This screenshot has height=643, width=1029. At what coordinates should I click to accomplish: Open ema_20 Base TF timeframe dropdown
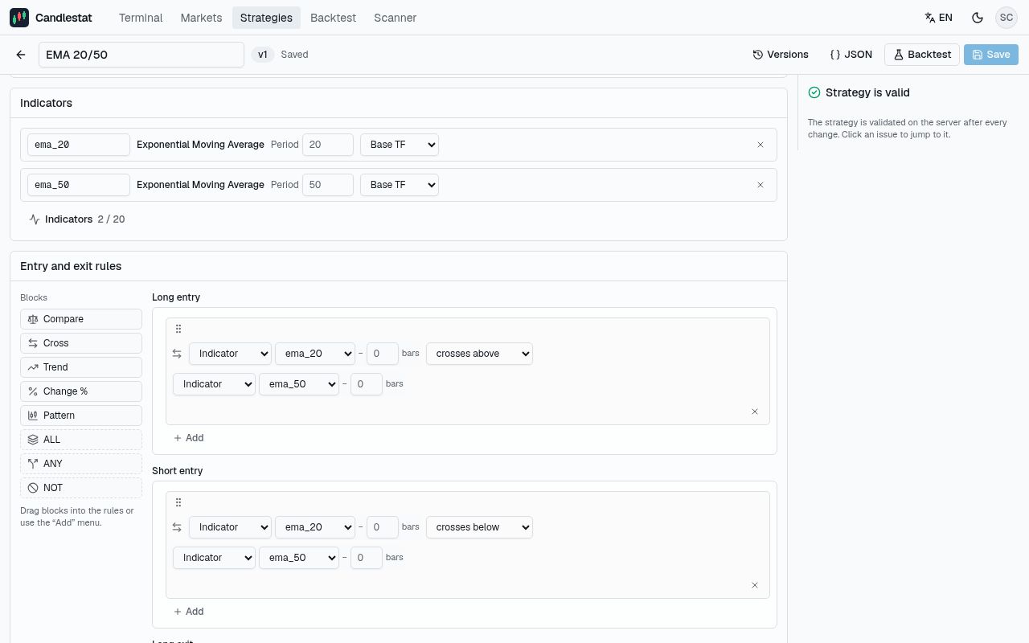[400, 145]
